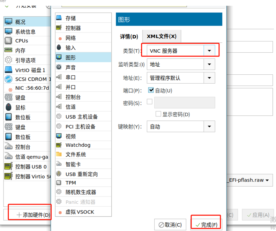This screenshot has height=231, width=276.
Task: Select the 存储 storage hardware icon
Action: pos(59,18)
